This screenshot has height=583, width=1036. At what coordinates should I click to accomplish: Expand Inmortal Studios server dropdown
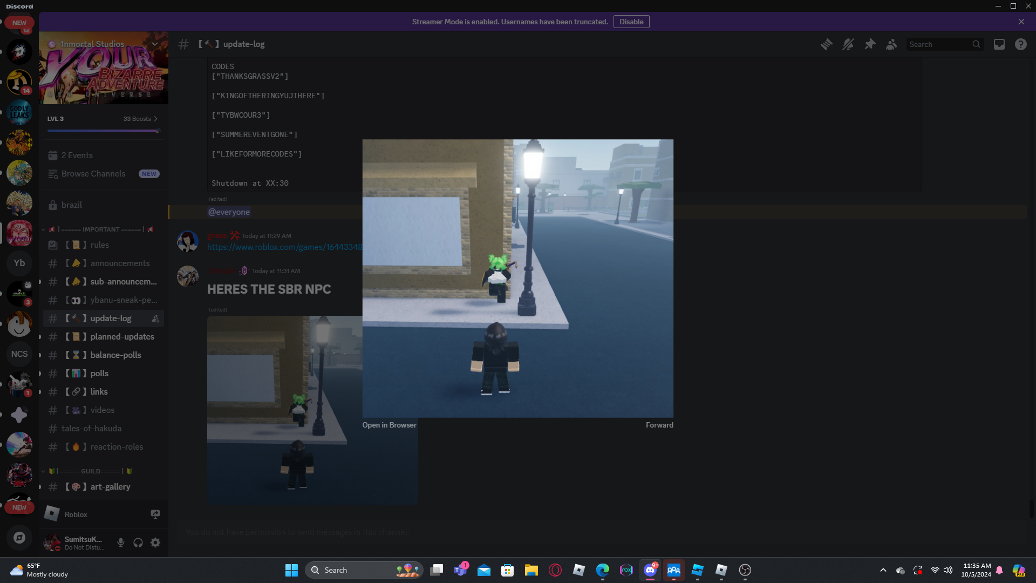coord(155,44)
